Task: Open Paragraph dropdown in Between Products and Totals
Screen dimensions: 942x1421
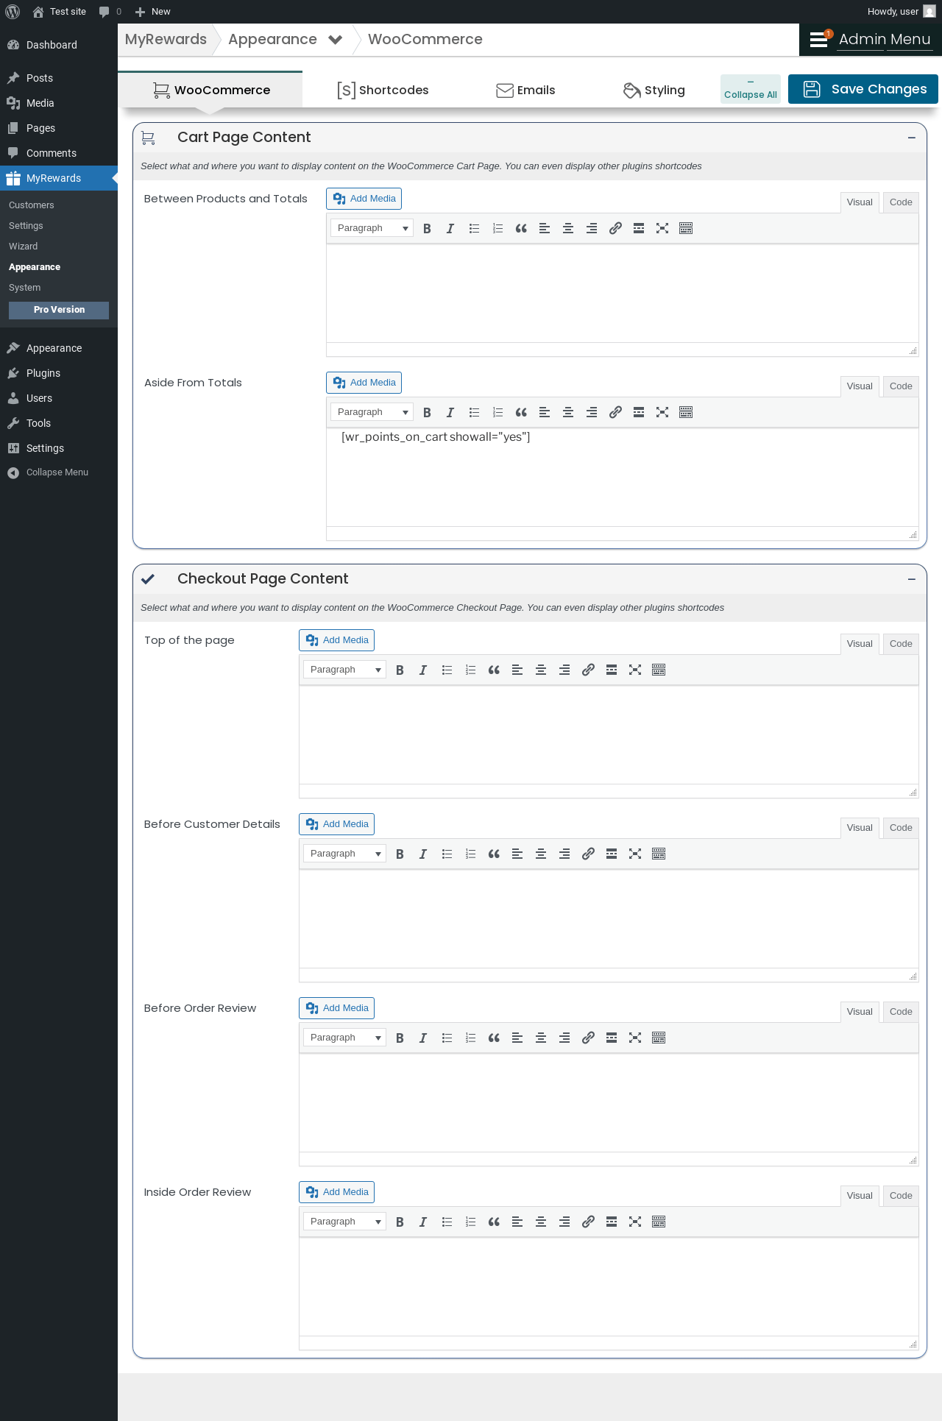Action: point(372,228)
